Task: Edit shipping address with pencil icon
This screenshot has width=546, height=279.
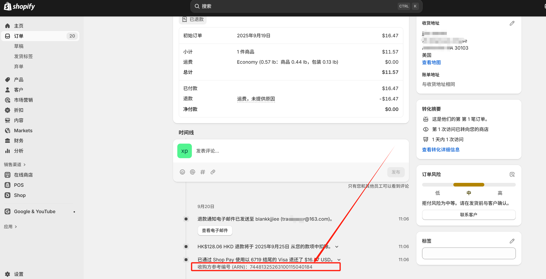Action: tap(512, 23)
